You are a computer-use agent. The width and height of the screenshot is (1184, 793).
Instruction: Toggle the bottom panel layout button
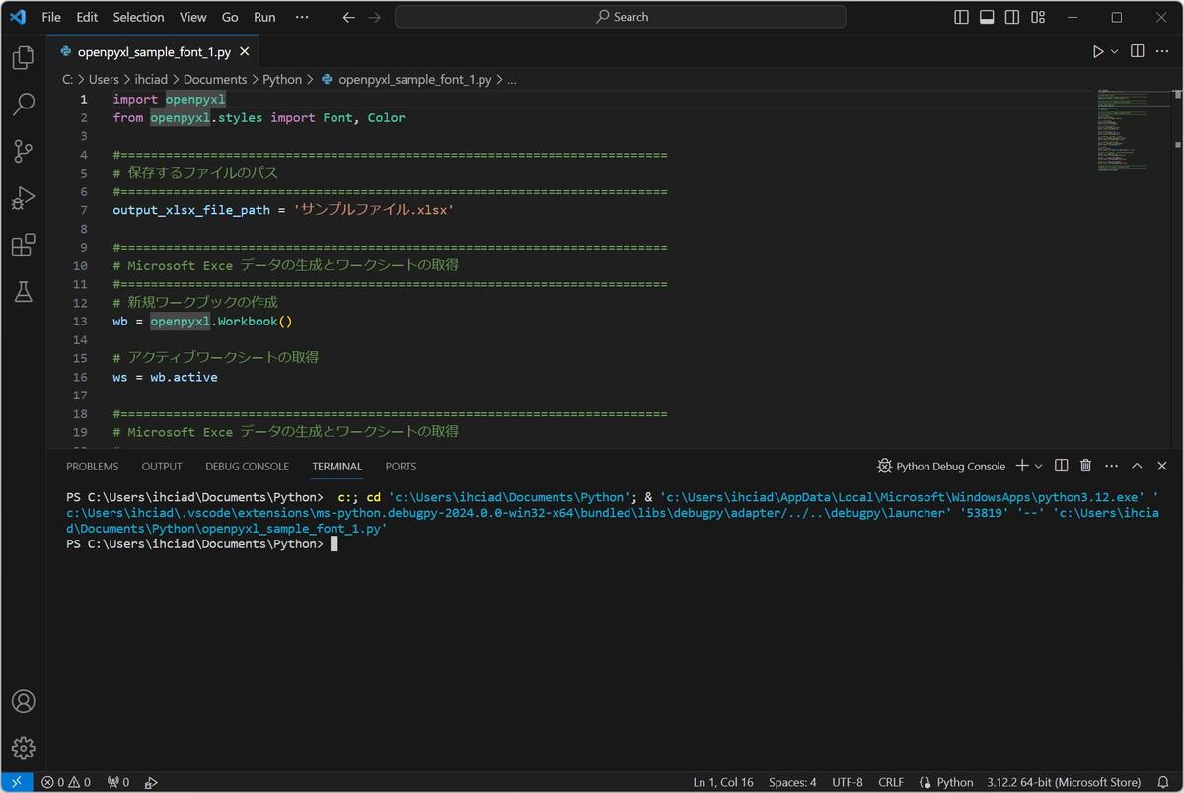pyautogui.click(x=987, y=17)
